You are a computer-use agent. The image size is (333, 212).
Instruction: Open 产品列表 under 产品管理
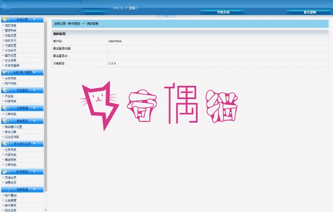tap(11, 101)
